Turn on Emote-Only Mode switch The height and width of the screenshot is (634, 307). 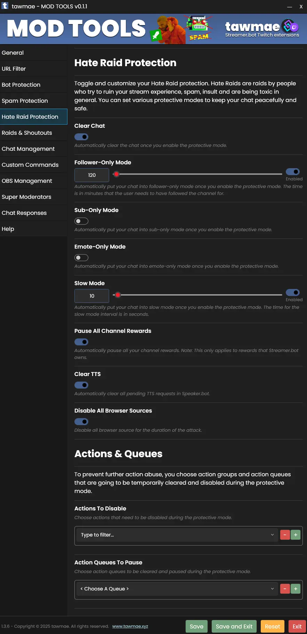click(81, 258)
